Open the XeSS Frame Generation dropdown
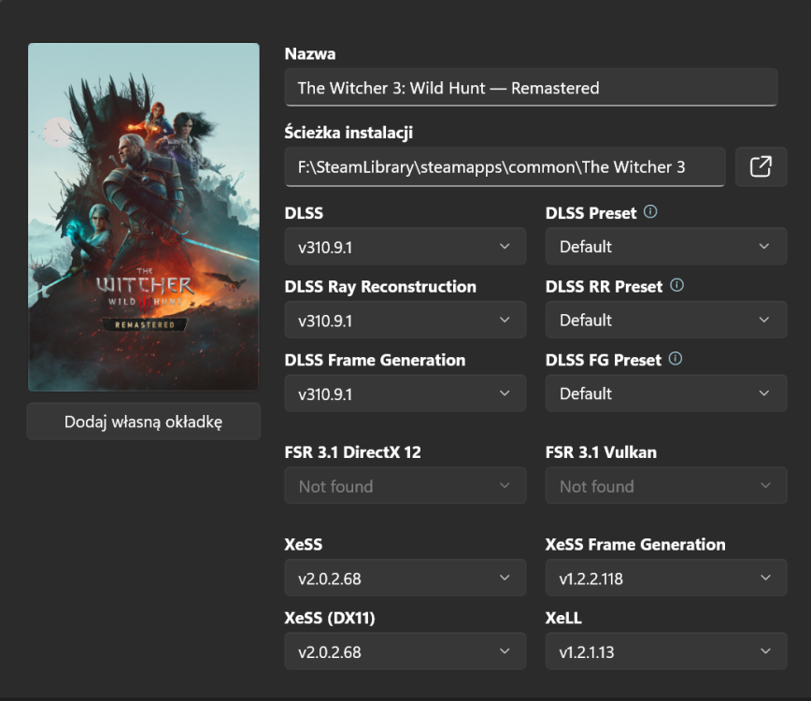Screen dimensions: 811x701 [666, 578]
